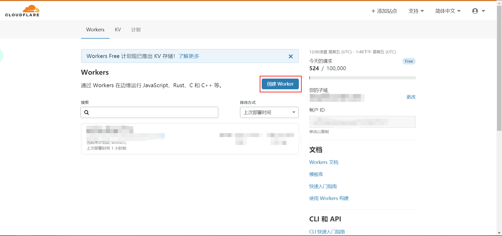Open the CLI 快速入门指南 link

pos(327,232)
